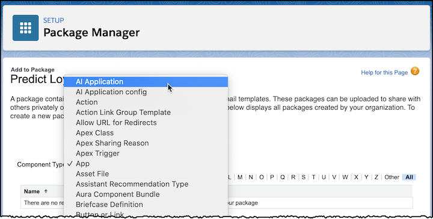Pick Apex Sharing Reason option

pyautogui.click(x=146, y=143)
